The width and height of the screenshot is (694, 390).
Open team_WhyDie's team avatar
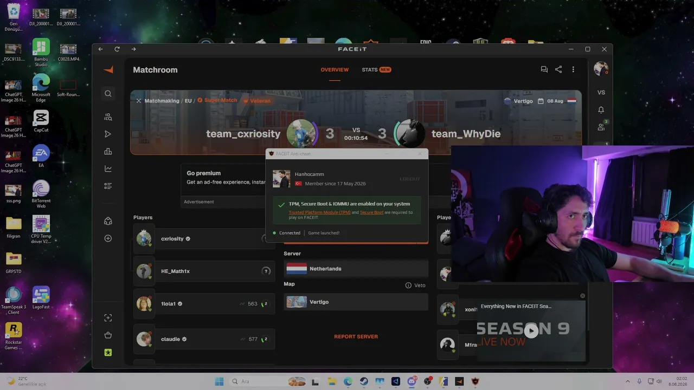pyautogui.click(x=409, y=134)
